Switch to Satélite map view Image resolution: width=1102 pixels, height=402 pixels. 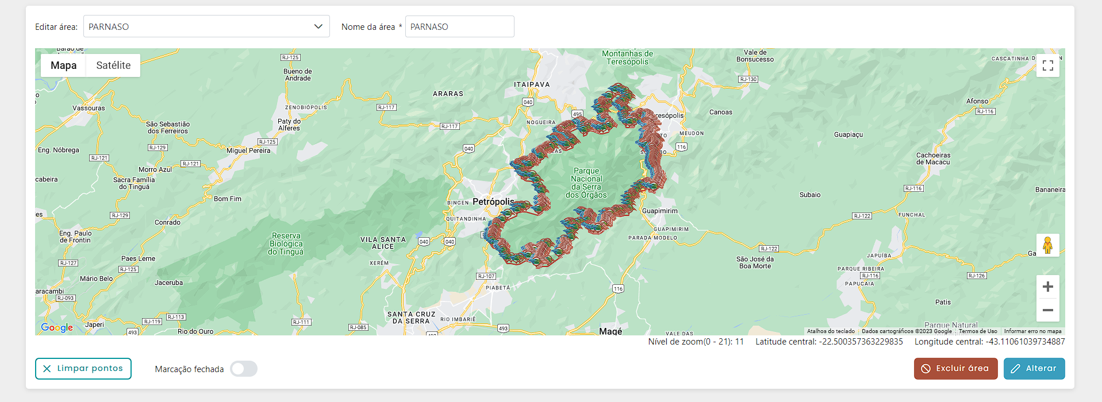113,65
